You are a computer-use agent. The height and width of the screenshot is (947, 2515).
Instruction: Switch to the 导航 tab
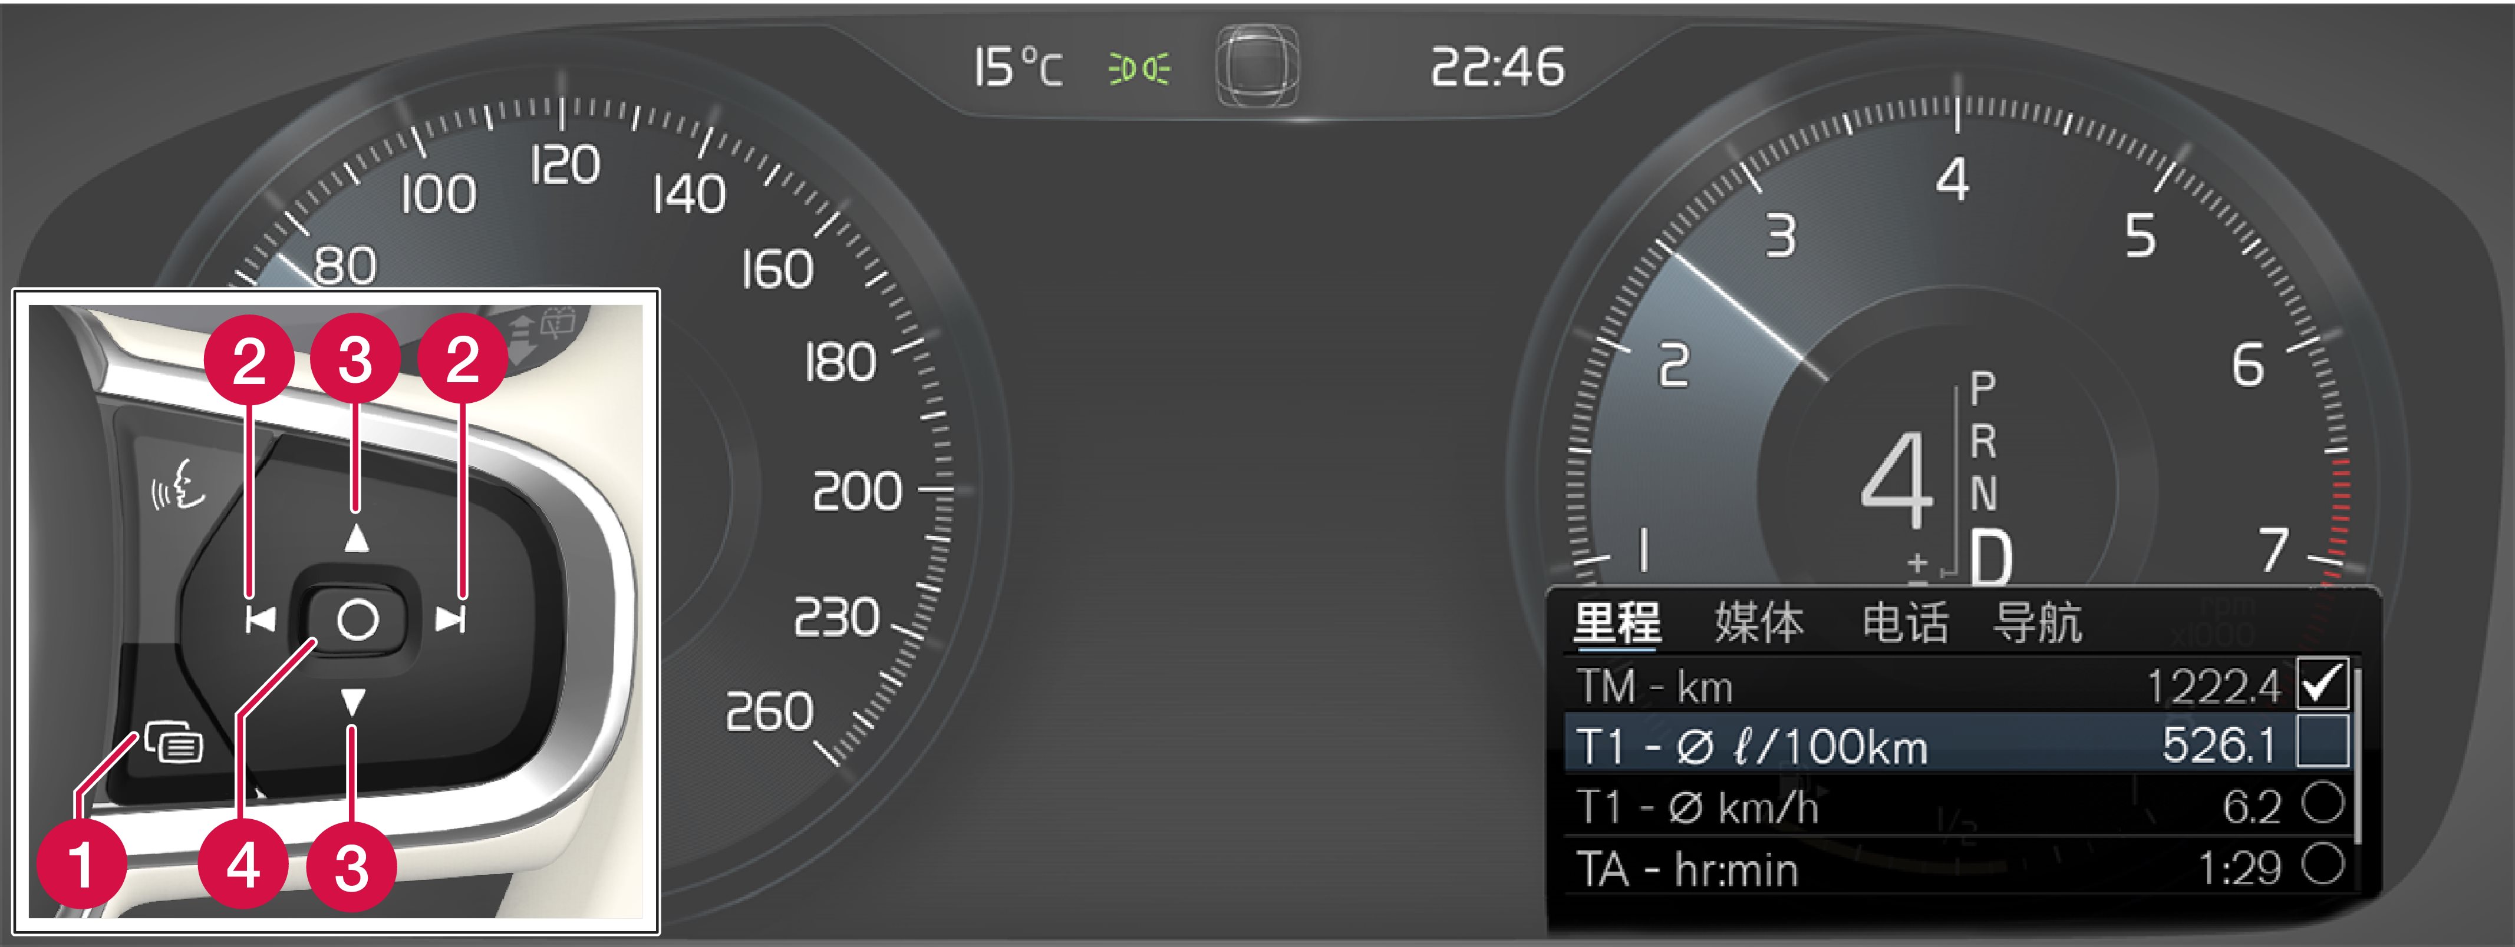pos(2038,622)
